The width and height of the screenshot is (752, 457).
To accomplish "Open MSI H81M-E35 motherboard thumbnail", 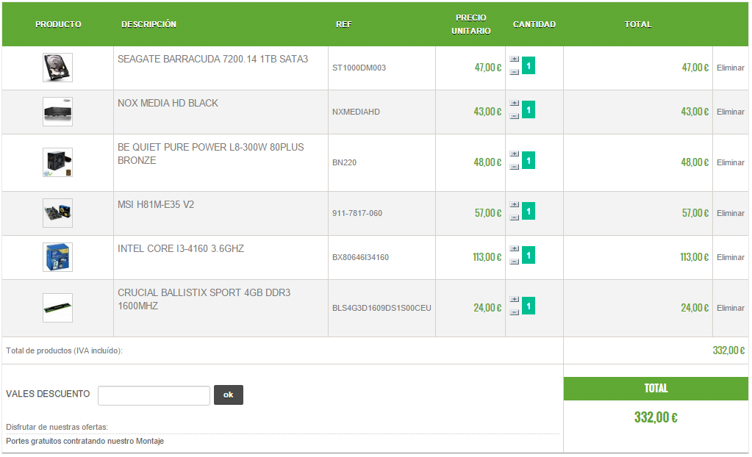I will [57, 213].
